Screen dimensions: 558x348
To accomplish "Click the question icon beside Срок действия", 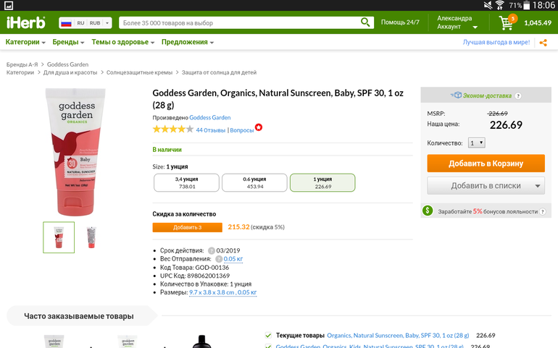I will (x=212, y=250).
